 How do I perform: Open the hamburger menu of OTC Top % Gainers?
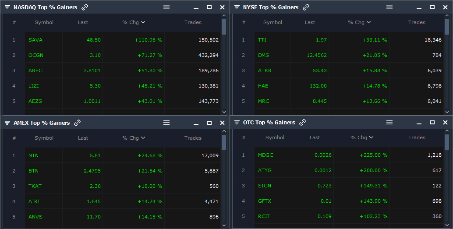[x=389, y=122]
